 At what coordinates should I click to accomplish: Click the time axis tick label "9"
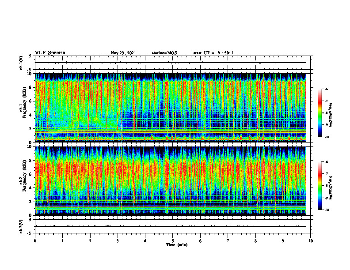(283, 241)
